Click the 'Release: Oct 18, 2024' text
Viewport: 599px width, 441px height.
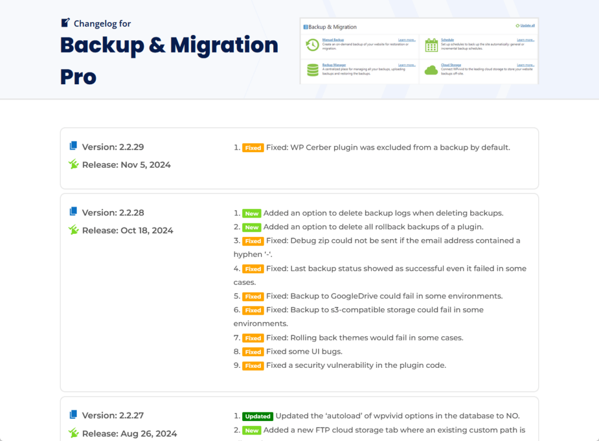128,230
